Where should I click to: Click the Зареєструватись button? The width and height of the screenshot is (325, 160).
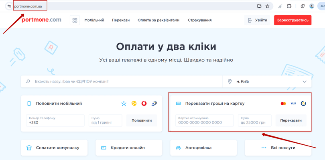[x=292, y=20]
